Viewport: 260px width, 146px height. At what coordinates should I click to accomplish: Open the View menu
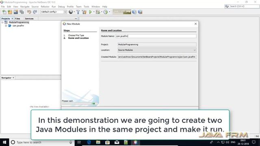pos(15,6)
